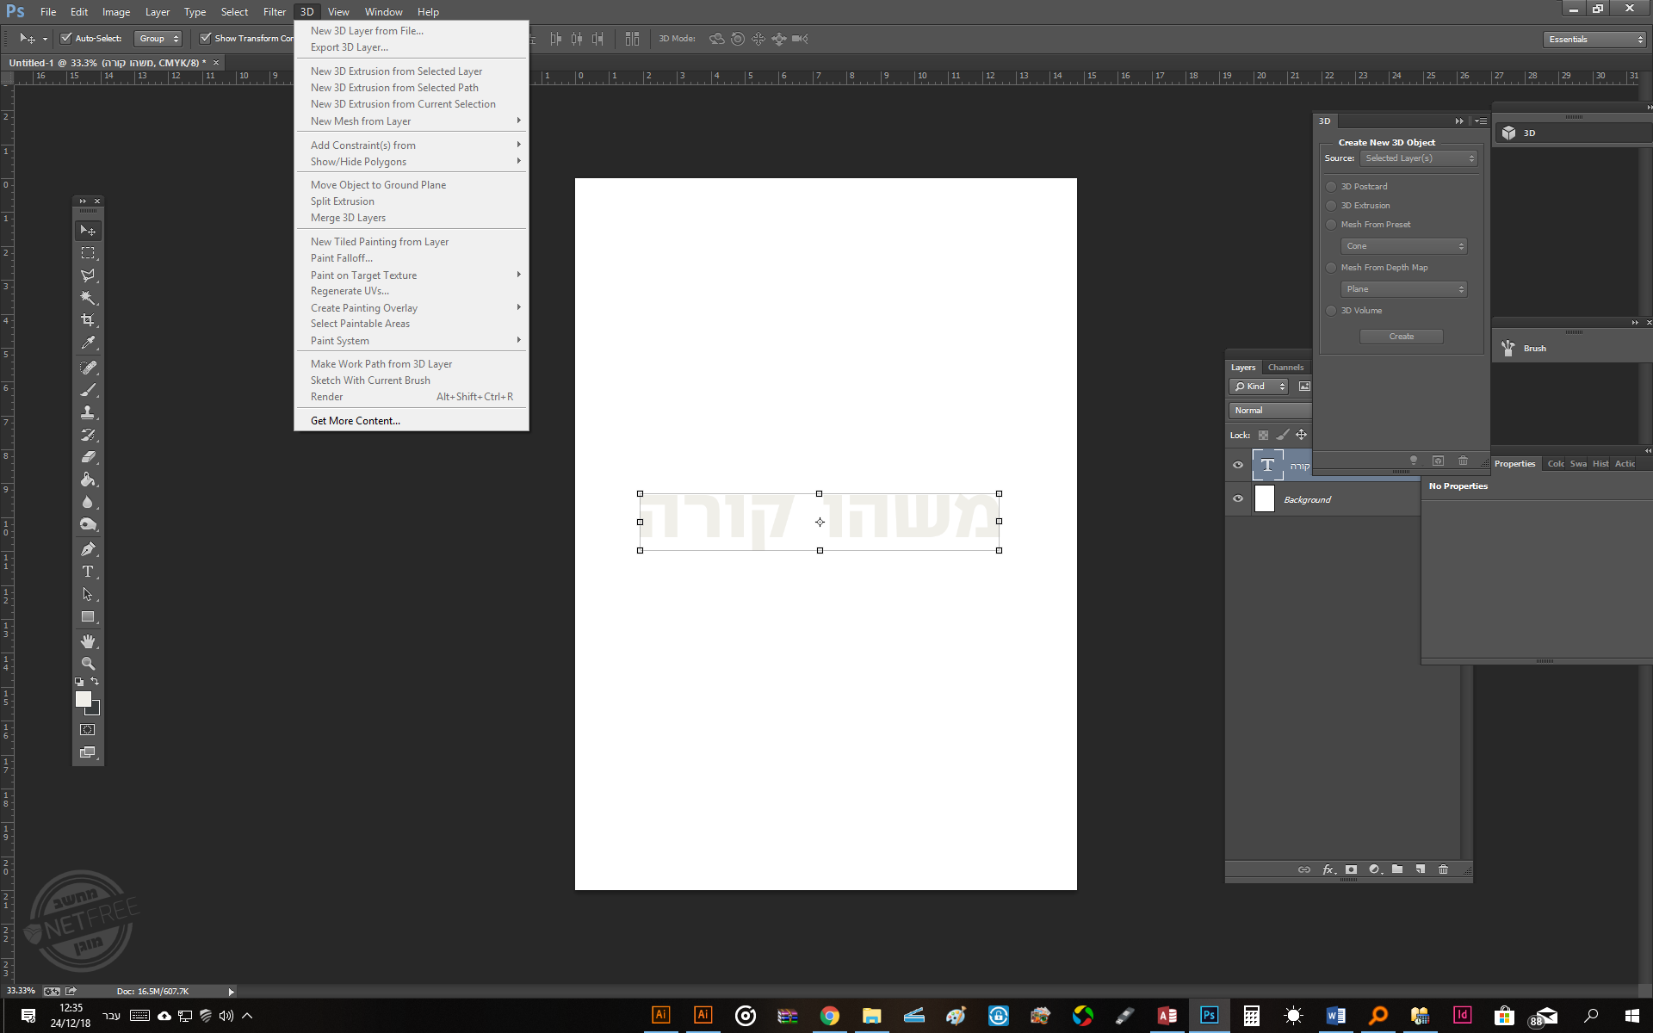Toggle the Auto-Select checkbox

(x=66, y=38)
